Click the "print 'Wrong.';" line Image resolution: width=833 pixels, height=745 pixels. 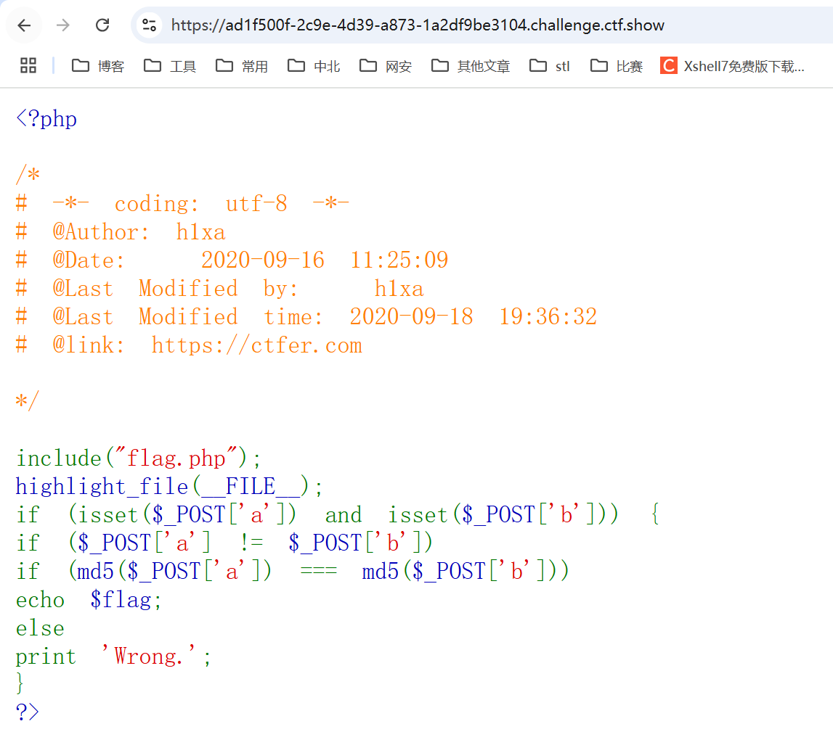pyautogui.click(x=114, y=656)
